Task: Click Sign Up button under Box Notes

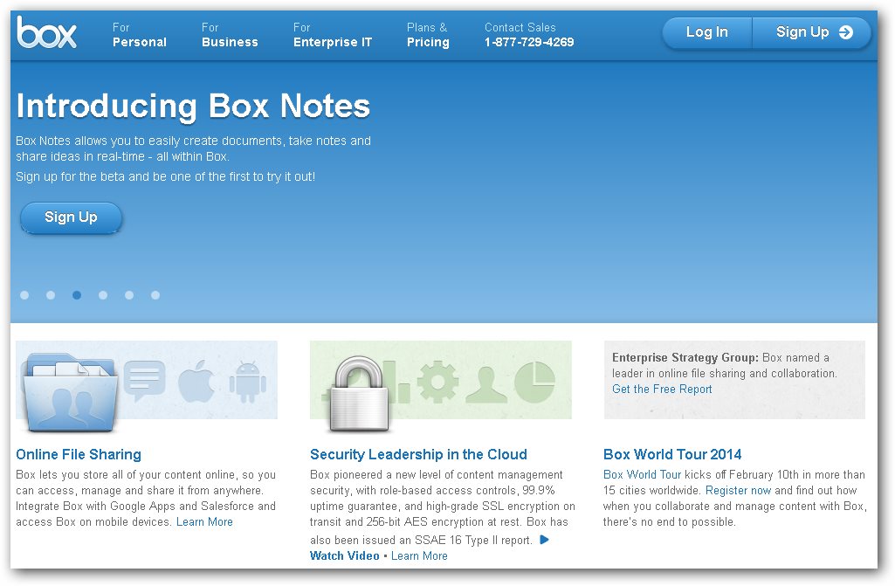Action: tap(71, 217)
